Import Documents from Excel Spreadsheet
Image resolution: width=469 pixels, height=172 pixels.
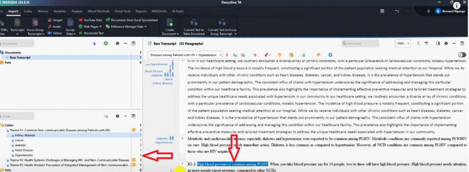pyautogui.click(x=131, y=20)
